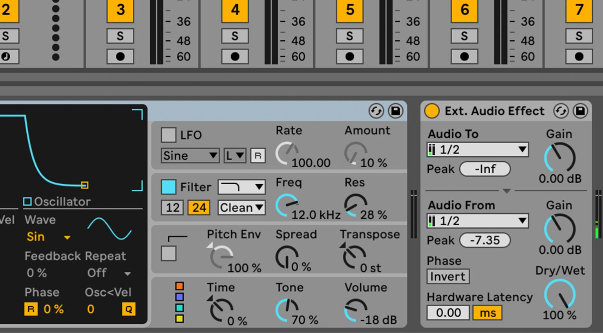Arm track 5 for recording
This screenshot has width=603, height=333.
pos(349,57)
